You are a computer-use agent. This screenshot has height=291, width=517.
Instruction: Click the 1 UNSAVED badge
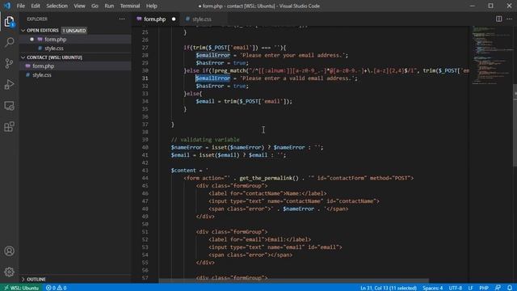pyautogui.click(x=74, y=31)
